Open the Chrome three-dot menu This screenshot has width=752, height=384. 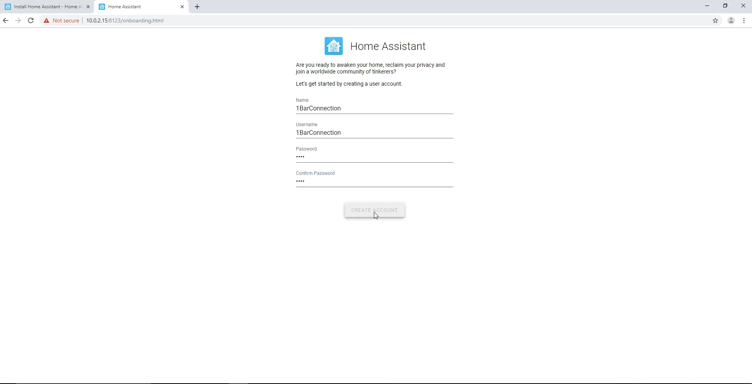click(x=744, y=20)
